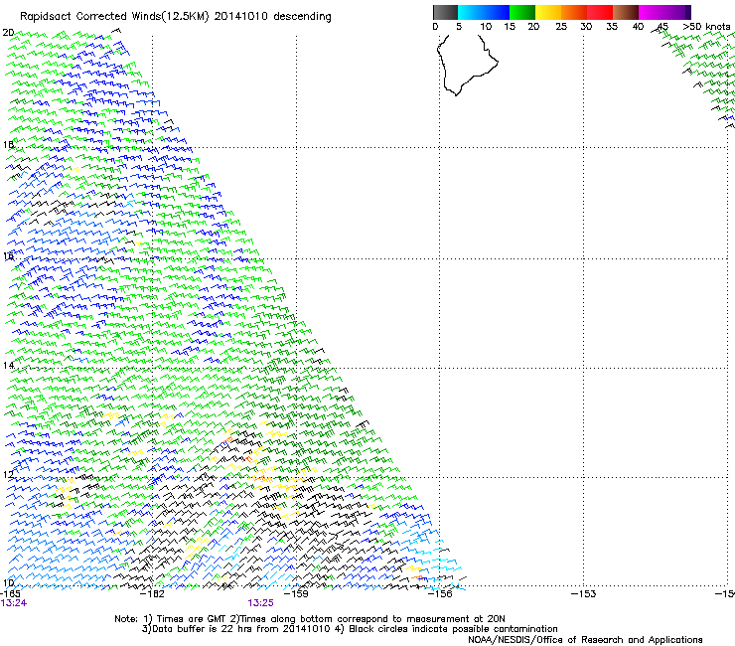
Task: Click the brown 35-40 knots legend swatch
Action: pyautogui.click(x=626, y=12)
